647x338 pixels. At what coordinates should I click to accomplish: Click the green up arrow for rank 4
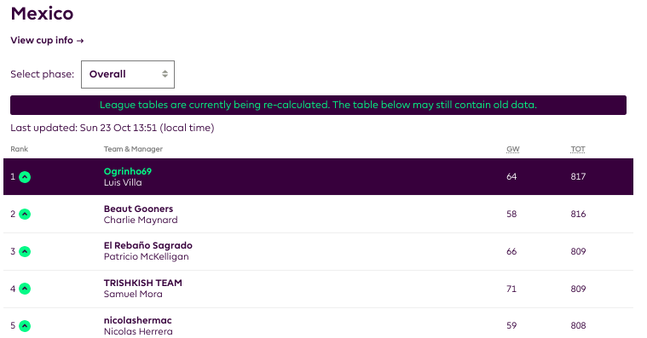point(25,289)
